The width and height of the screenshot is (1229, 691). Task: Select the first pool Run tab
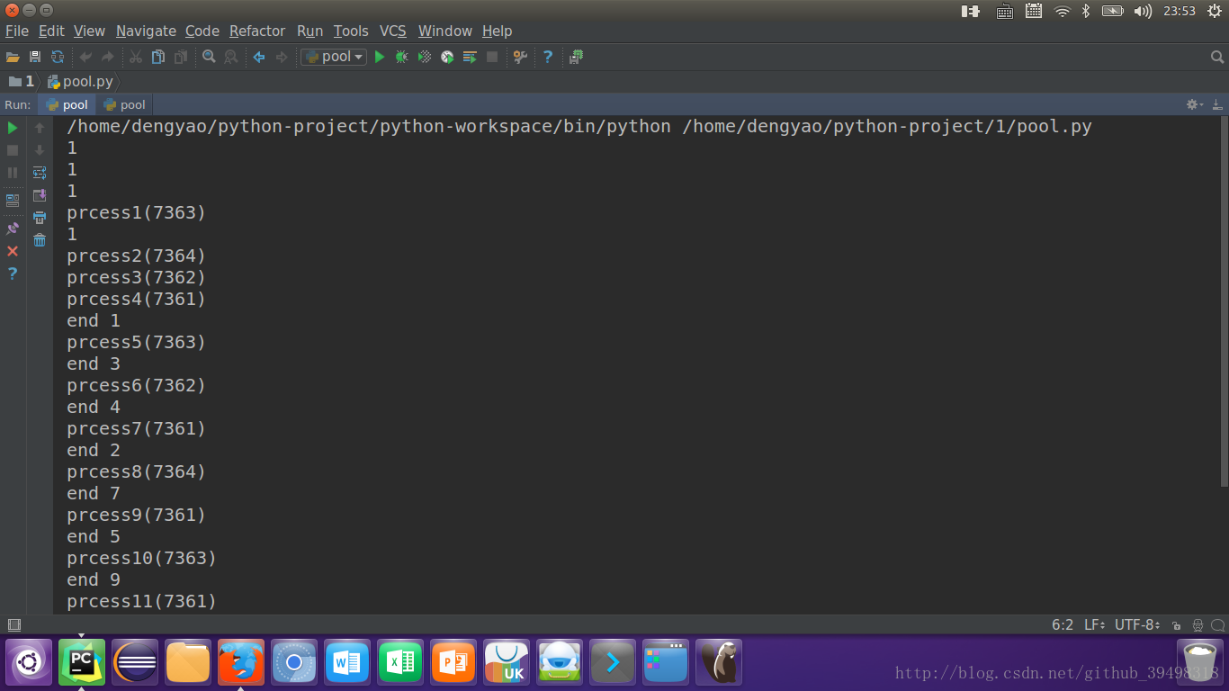(x=67, y=104)
